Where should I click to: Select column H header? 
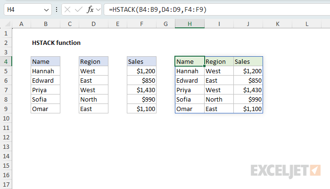pos(190,24)
